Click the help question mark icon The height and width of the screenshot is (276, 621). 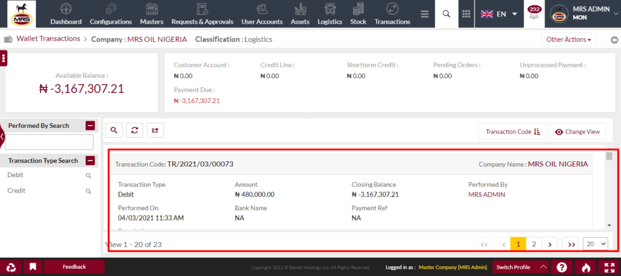pyautogui.click(x=562, y=268)
